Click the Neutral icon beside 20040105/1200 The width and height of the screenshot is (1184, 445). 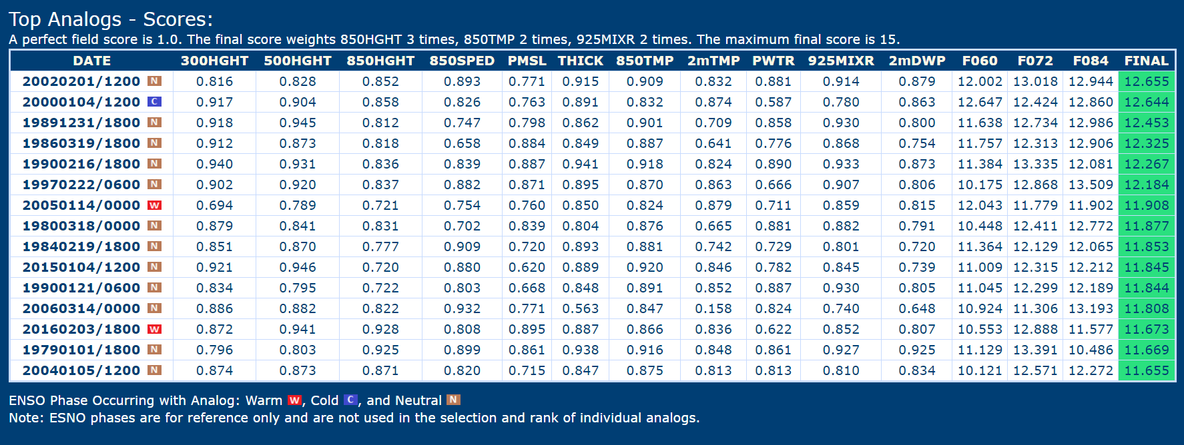154,370
